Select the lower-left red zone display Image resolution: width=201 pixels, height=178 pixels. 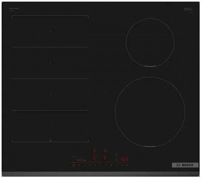pos(95,158)
